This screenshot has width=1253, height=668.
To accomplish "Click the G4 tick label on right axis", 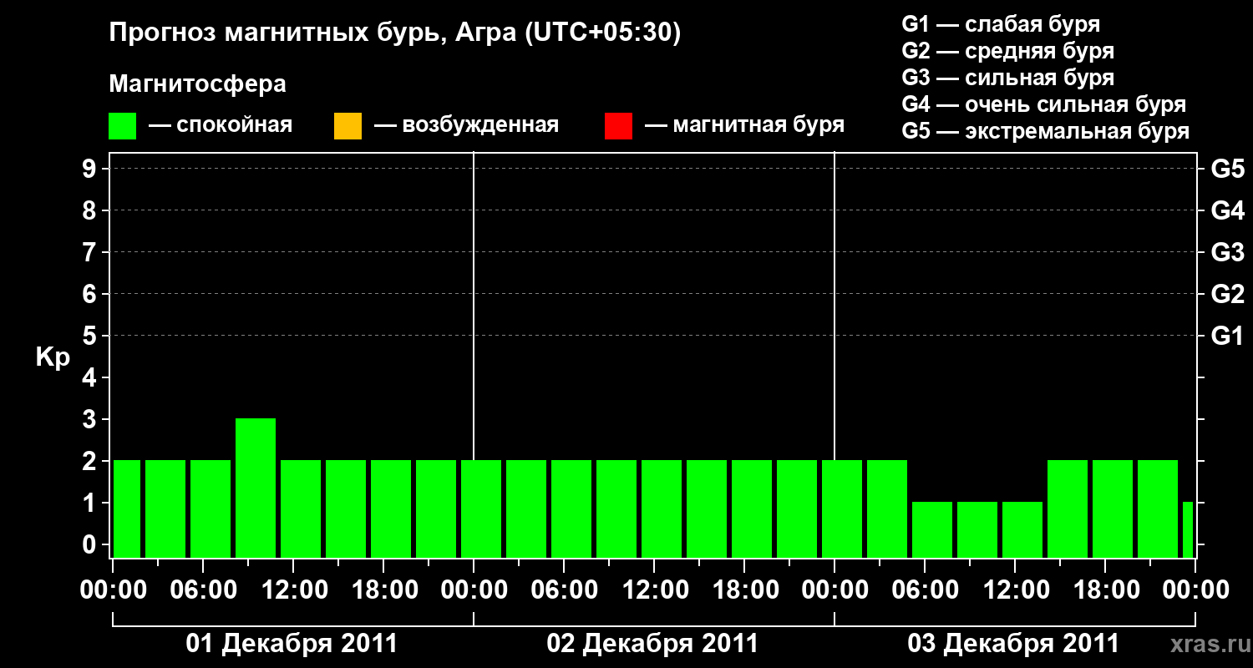I will click(1227, 210).
